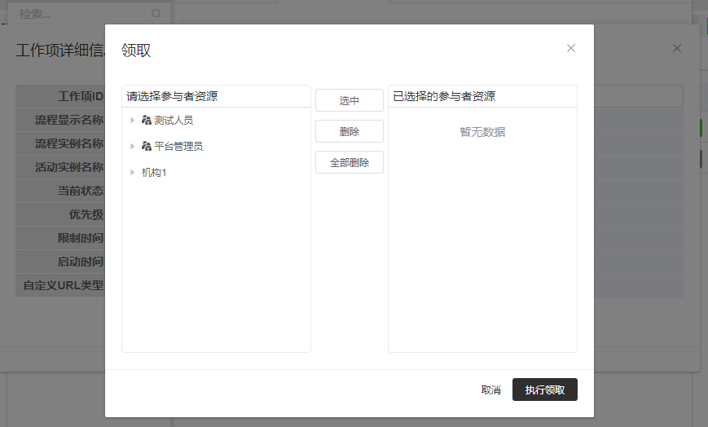Click the 当前状态 label in background dialog
This screenshot has height=427, width=708.
click(x=81, y=191)
